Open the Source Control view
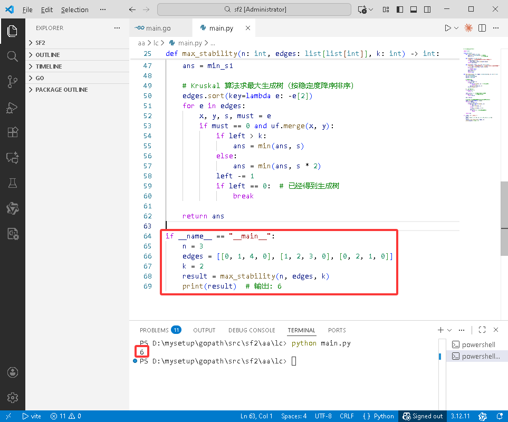The width and height of the screenshot is (508, 422). pos(12,82)
